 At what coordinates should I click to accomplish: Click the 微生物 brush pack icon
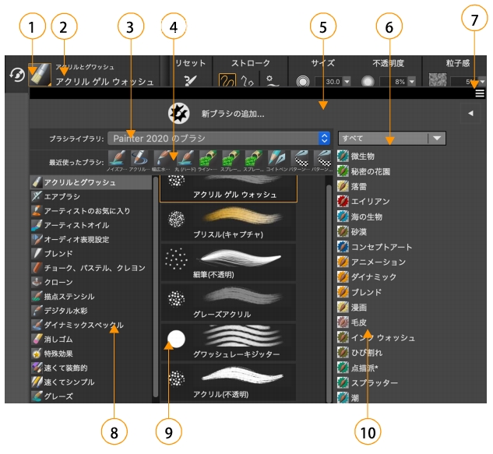tap(343, 157)
